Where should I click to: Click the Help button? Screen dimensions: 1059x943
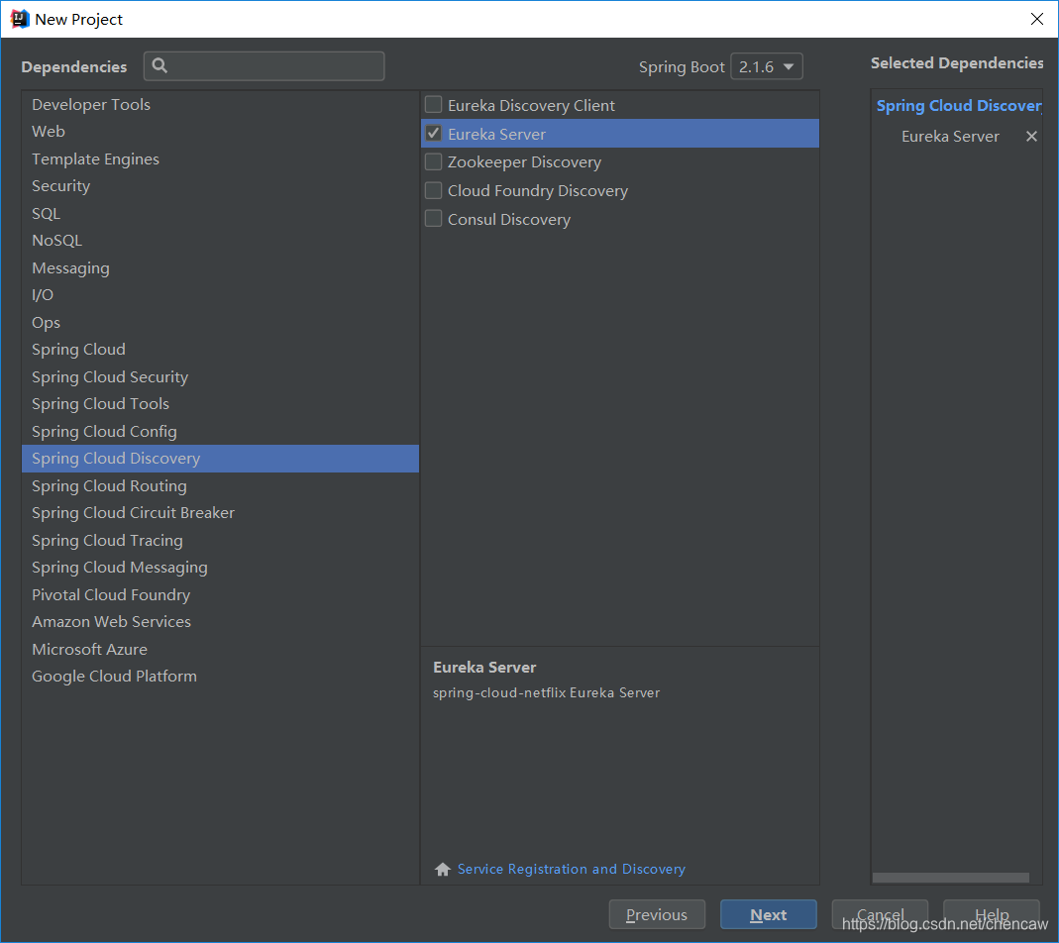tap(991, 914)
